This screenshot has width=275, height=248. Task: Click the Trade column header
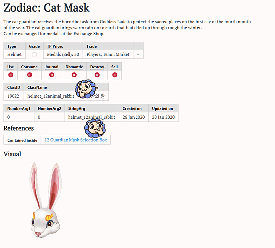click(91, 46)
